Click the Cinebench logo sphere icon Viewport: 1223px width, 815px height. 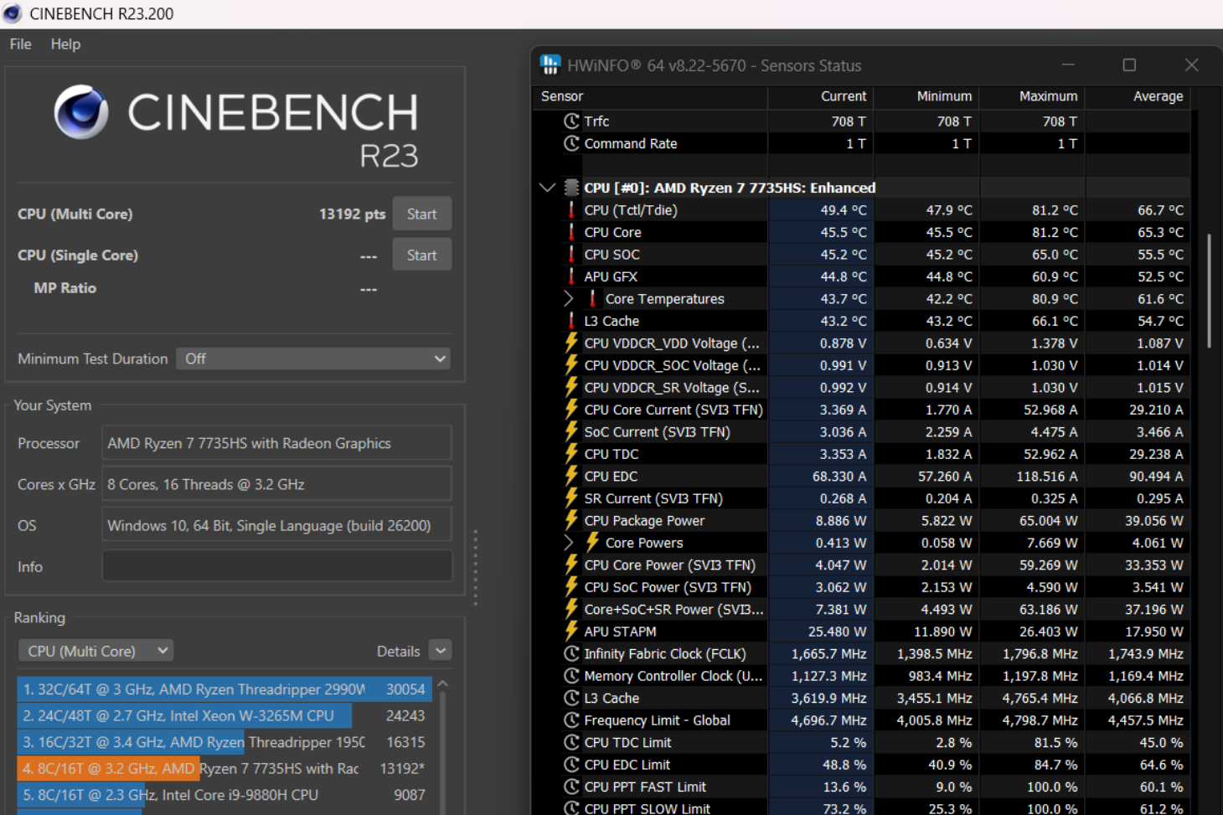(81, 111)
